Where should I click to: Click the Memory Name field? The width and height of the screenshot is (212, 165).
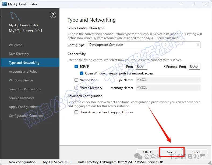pos(168,88)
